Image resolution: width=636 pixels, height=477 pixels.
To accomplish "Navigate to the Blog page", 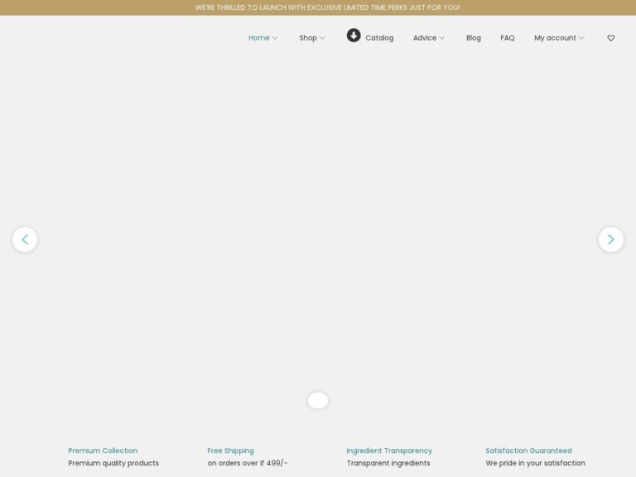I will 473,38.
